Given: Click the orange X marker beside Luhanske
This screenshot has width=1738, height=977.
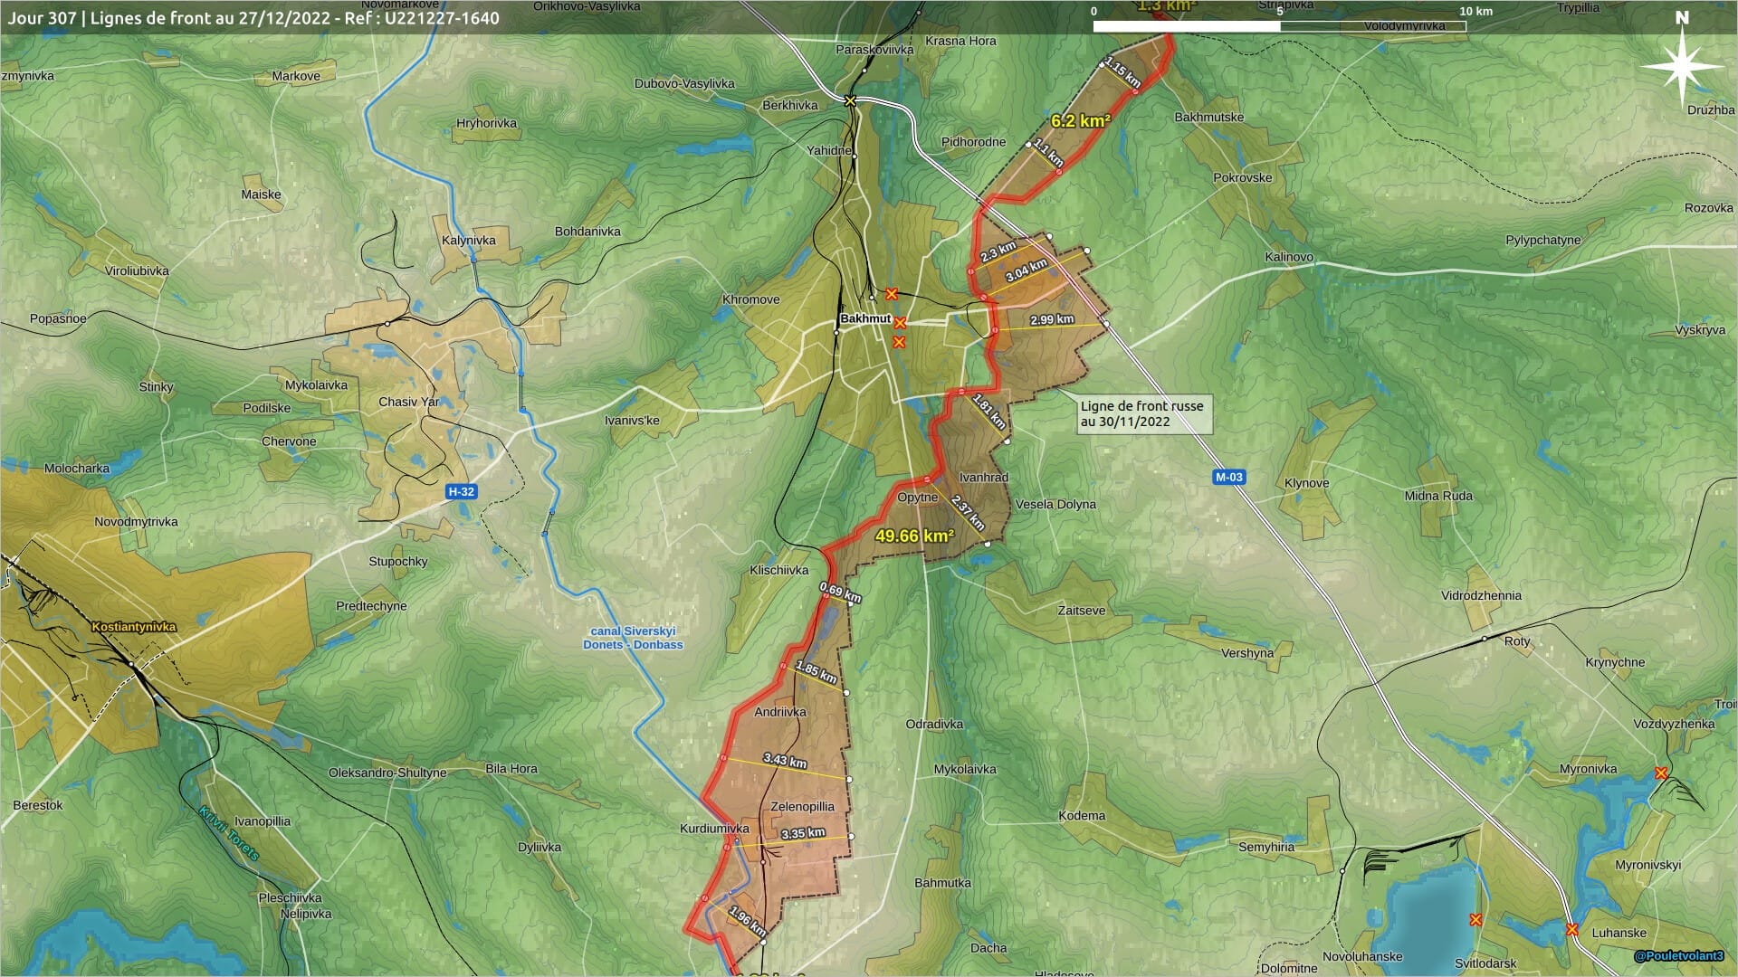Looking at the screenshot, I should [x=1572, y=929].
